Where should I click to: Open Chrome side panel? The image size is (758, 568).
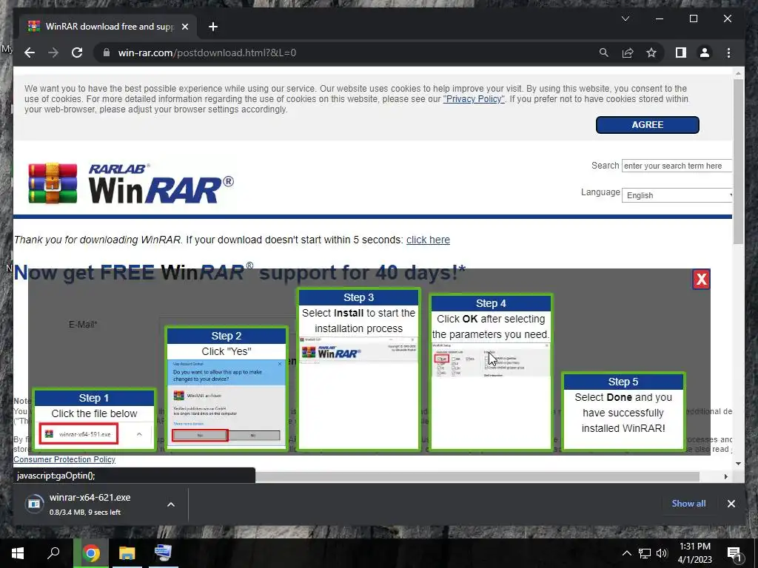[x=681, y=53]
